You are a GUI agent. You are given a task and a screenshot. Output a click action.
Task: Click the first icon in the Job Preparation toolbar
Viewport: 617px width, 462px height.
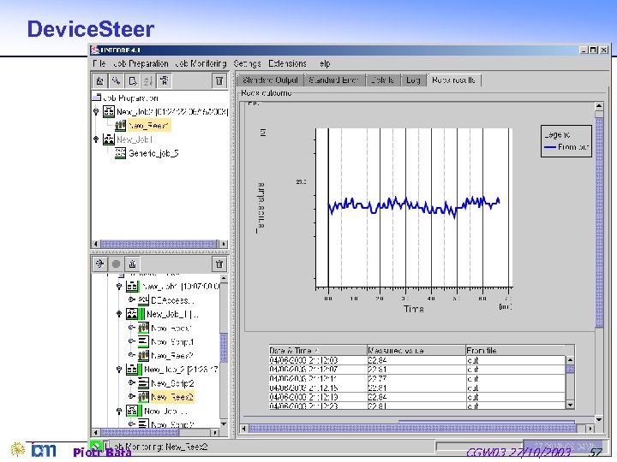click(99, 81)
